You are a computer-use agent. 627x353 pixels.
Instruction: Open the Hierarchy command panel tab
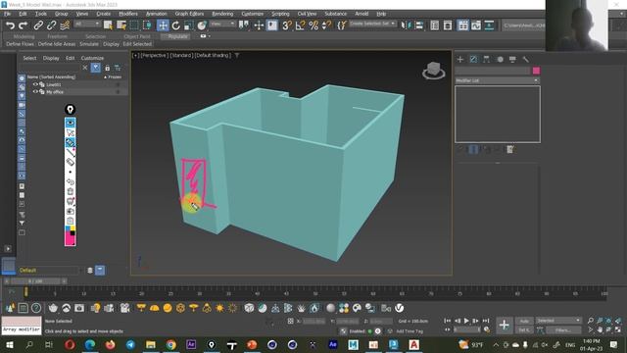pos(486,59)
